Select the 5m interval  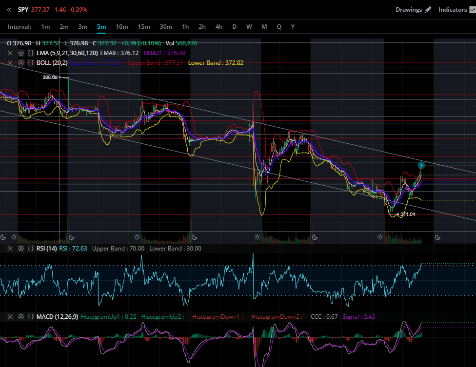pyautogui.click(x=101, y=27)
